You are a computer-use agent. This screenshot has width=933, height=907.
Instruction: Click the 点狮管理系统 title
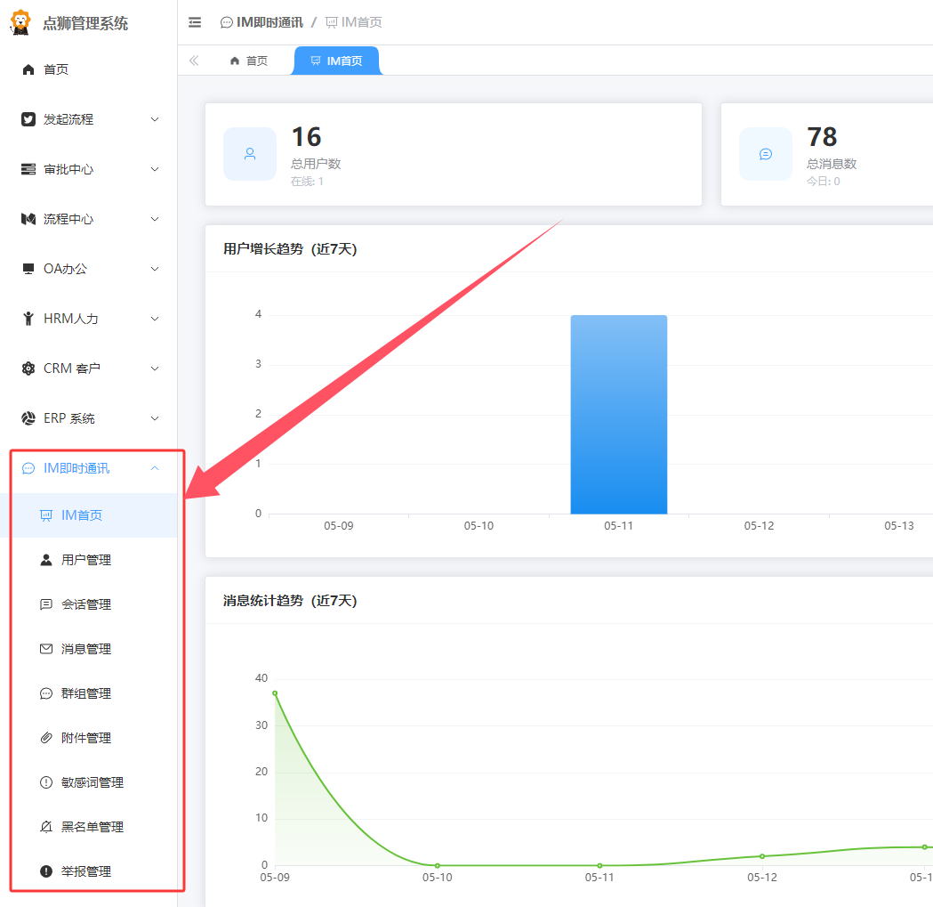click(85, 23)
